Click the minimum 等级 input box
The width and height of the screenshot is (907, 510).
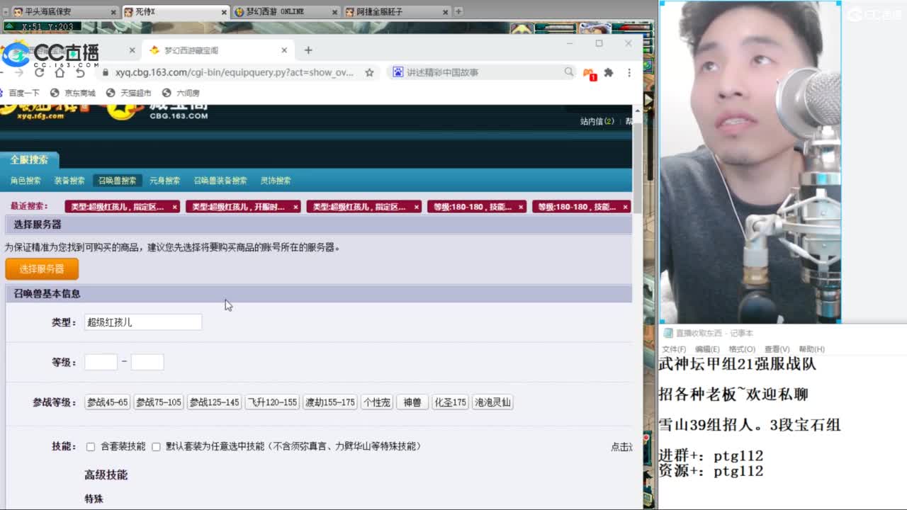point(101,362)
